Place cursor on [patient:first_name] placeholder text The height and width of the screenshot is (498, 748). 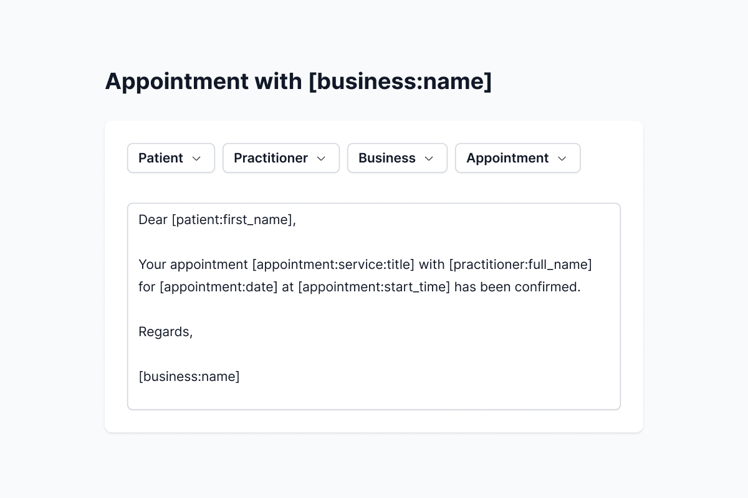pyautogui.click(x=232, y=220)
